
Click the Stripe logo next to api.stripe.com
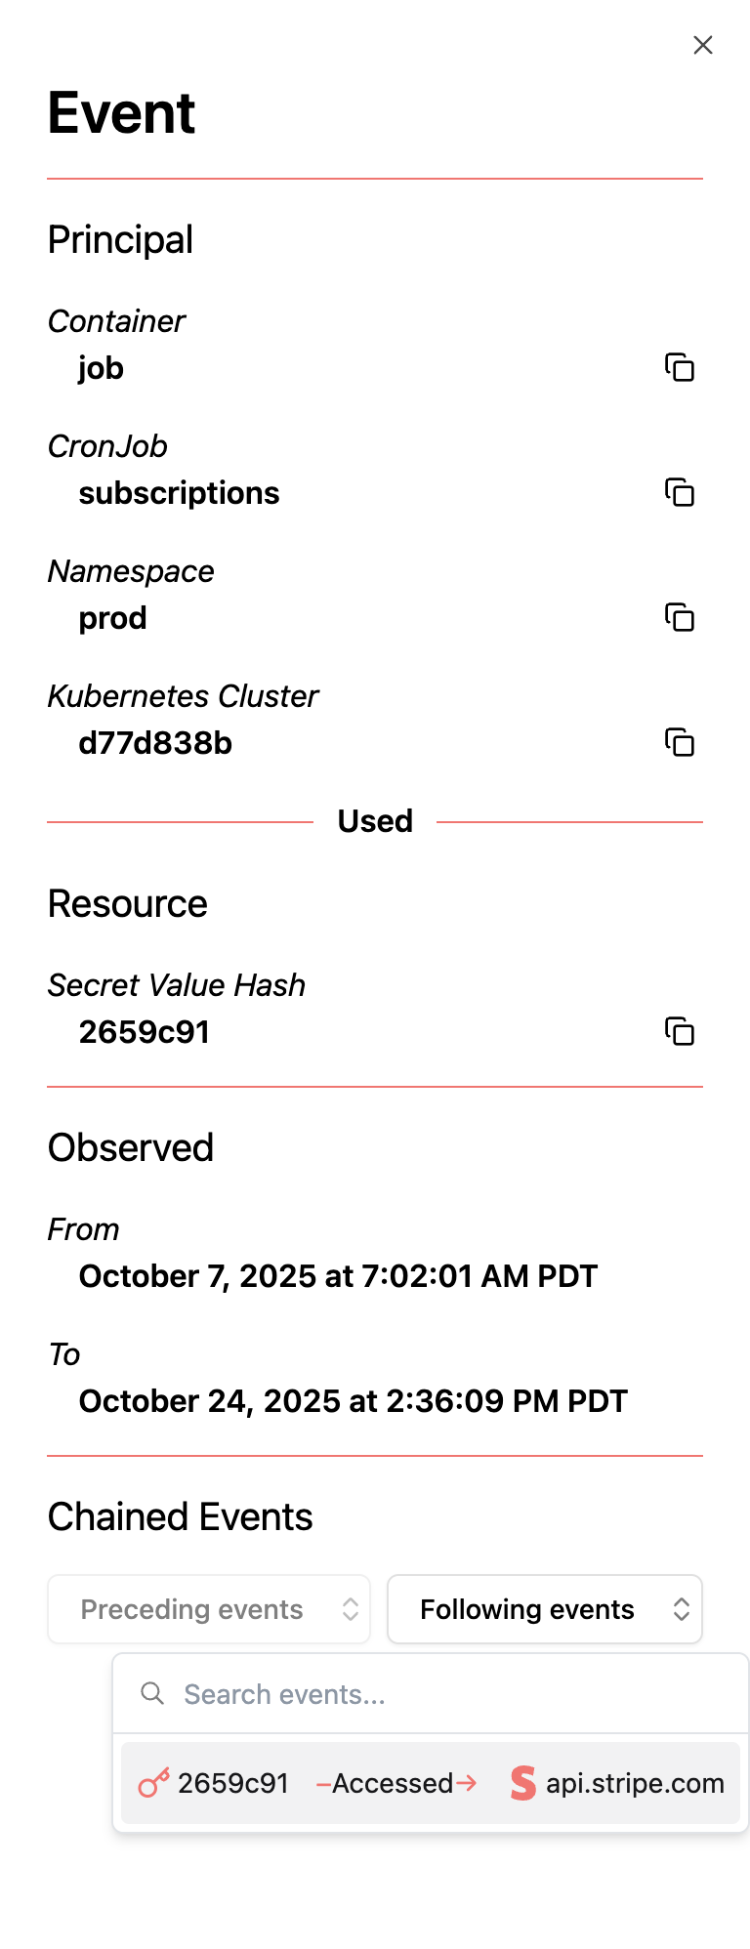click(x=521, y=1783)
